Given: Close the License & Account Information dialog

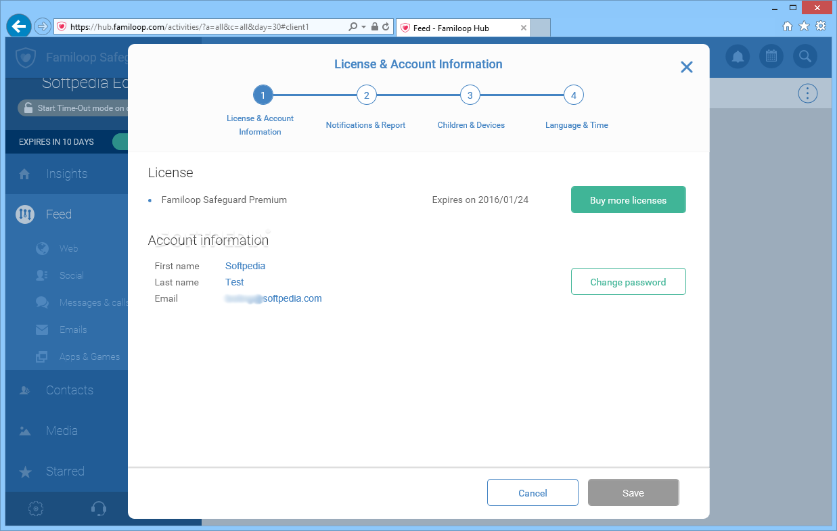Looking at the screenshot, I should click(687, 67).
